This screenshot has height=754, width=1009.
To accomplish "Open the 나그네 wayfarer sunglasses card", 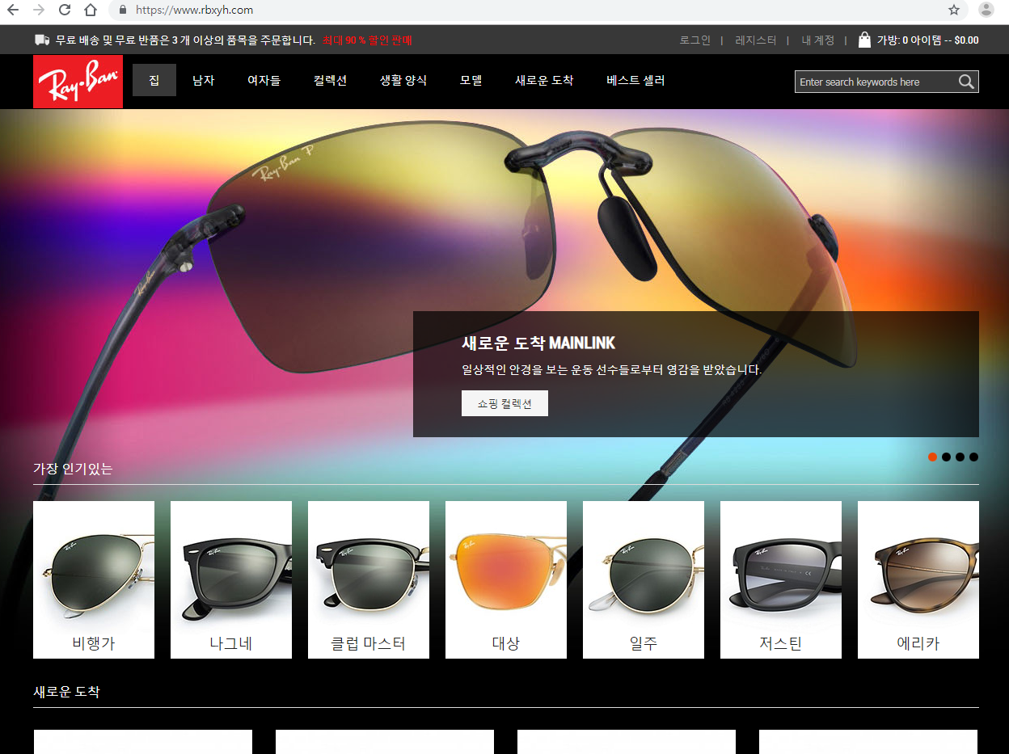I will coord(231,579).
